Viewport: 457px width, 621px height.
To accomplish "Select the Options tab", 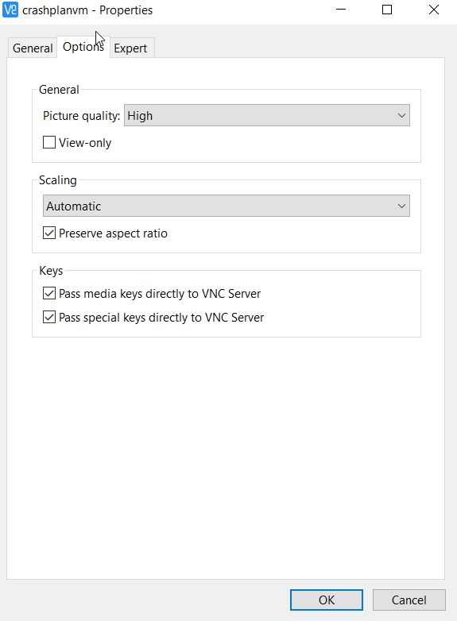I will click(83, 47).
